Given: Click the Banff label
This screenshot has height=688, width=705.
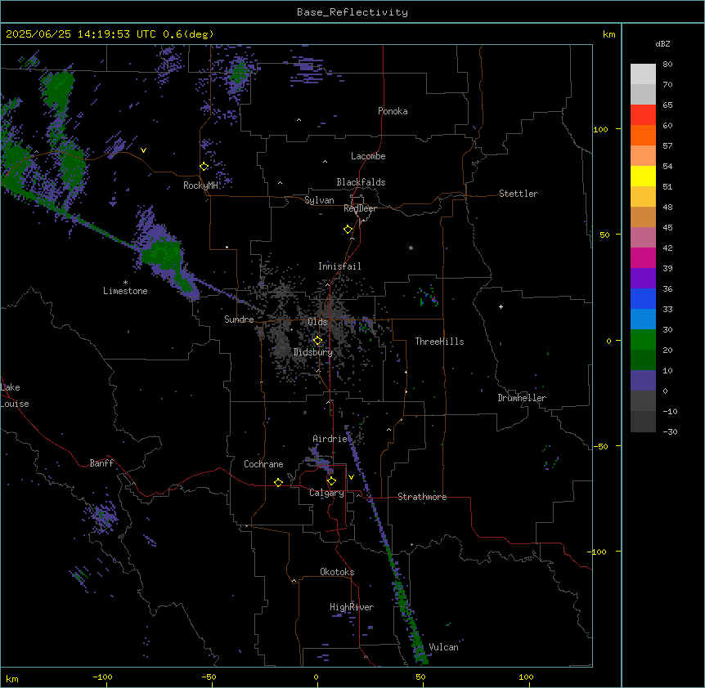Looking at the screenshot, I should click(101, 463).
